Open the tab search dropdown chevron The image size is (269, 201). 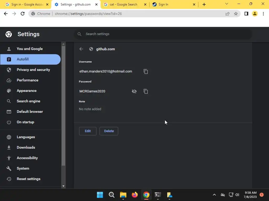[227, 4]
